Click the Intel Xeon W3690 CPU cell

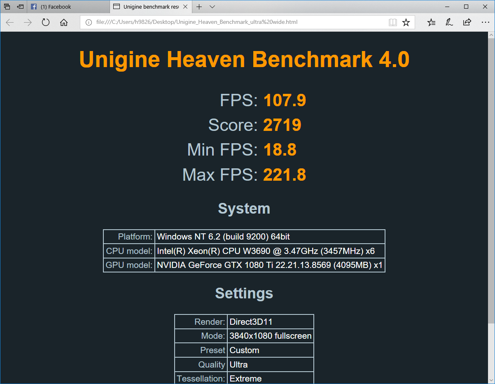270,251
